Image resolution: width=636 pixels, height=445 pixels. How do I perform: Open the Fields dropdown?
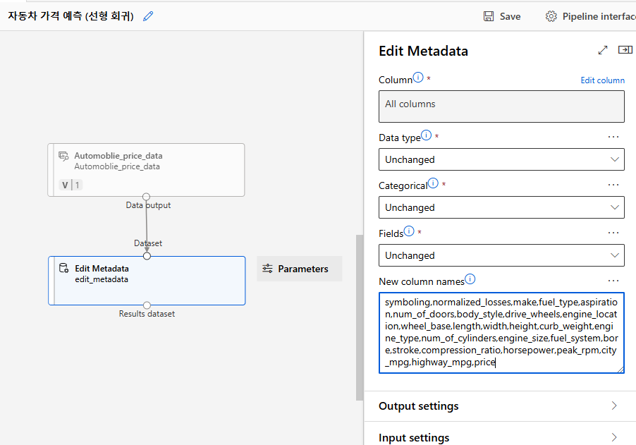click(x=501, y=255)
